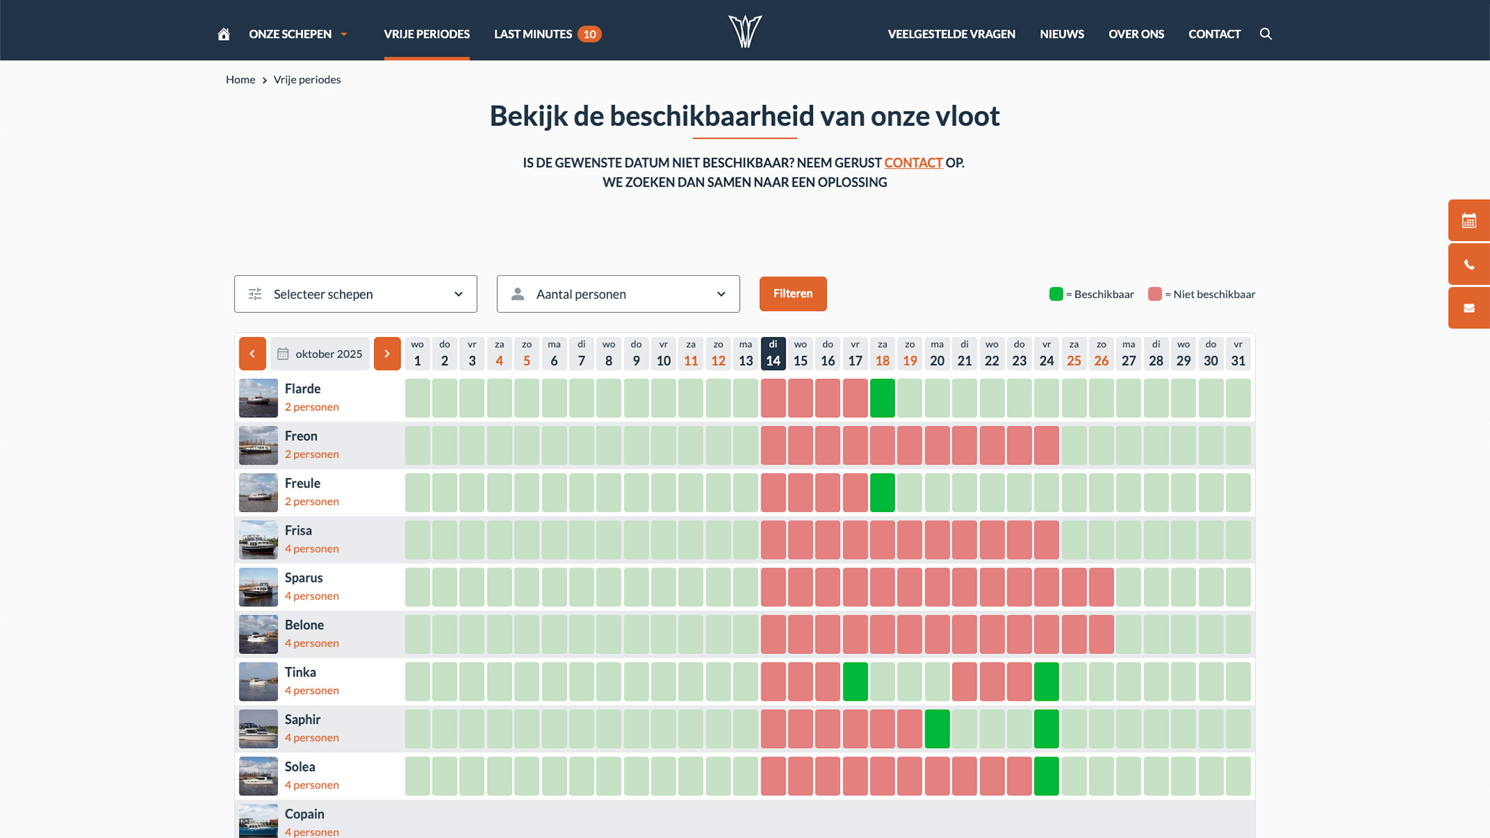Open the orange calendar side button
1490x838 pixels.
[1468, 221]
